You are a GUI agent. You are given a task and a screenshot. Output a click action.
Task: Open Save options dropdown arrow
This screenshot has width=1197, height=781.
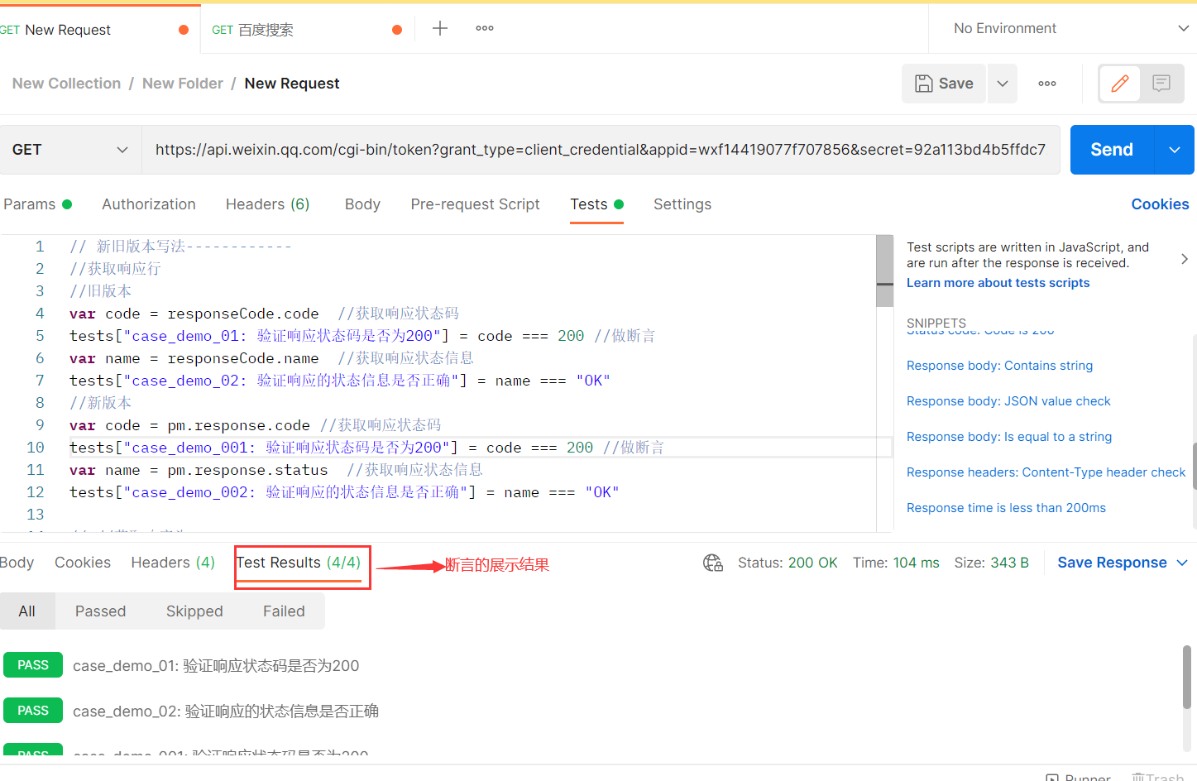1003,84
